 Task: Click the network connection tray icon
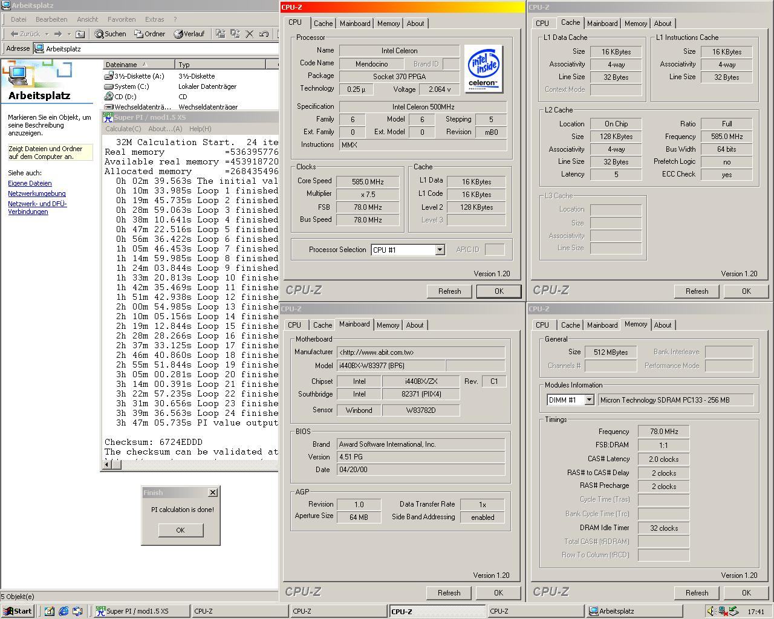(722, 611)
